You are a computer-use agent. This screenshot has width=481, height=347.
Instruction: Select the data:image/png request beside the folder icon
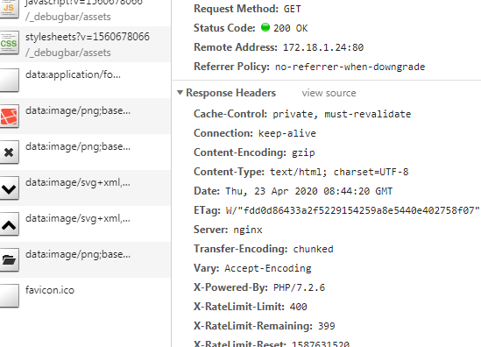coord(85,259)
